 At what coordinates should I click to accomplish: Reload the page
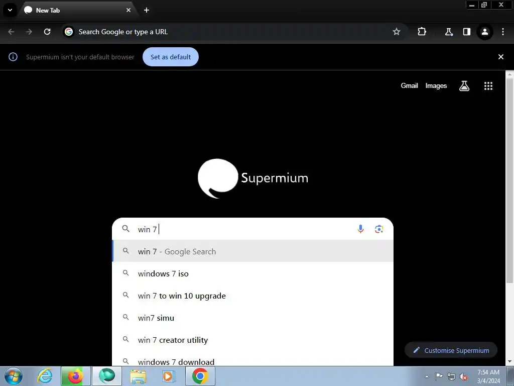(x=47, y=32)
